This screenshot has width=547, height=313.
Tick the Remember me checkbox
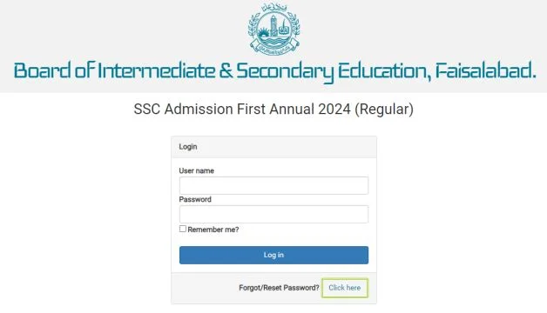click(x=182, y=229)
